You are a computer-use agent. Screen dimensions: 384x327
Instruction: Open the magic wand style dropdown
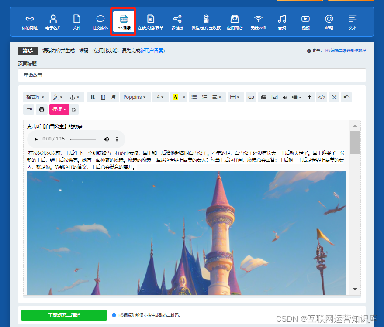(x=58, y=97)
